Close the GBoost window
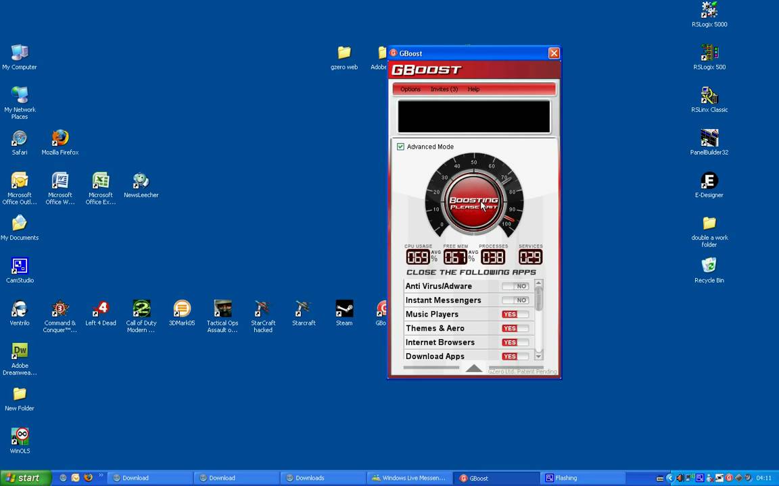 coord(554,53)
